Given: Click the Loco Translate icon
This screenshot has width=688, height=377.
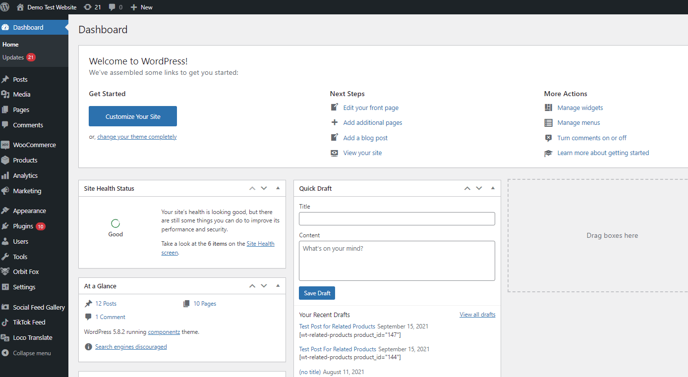Looking at the screenshot, I should coord(5,337).
